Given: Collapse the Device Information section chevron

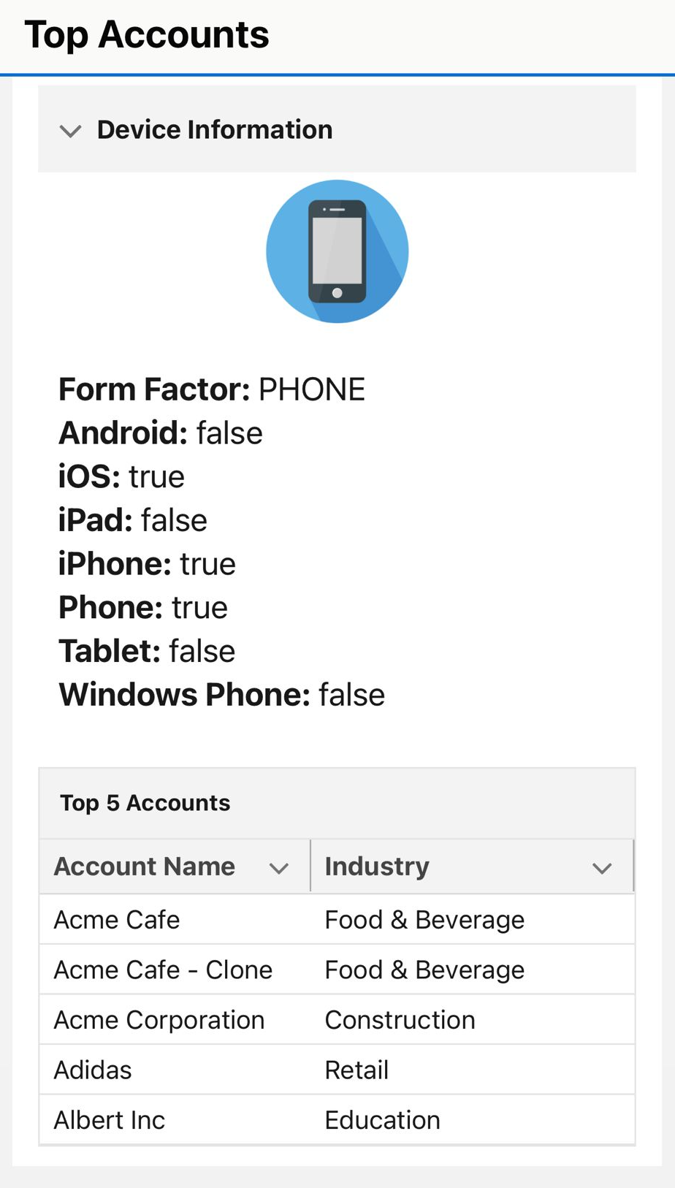Looking at the screenshot, I should point(70,132).
